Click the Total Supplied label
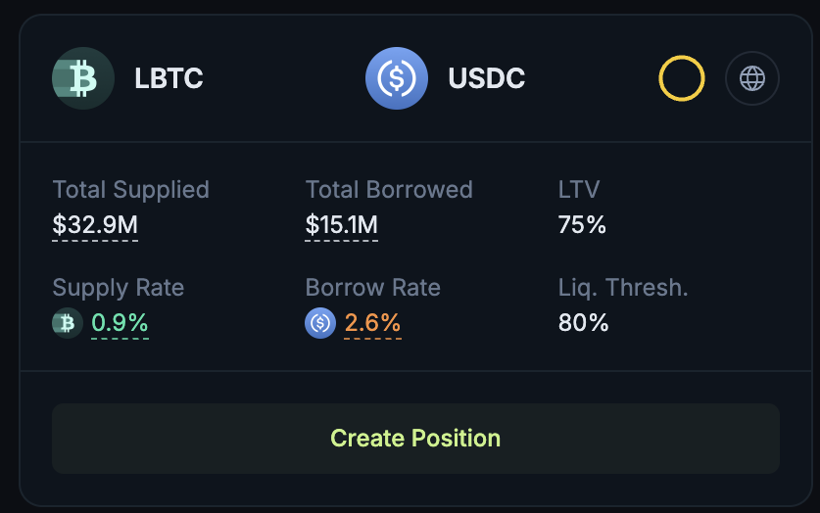Image resolution: width=820 pixels, height=513 pixels. (x=130, y=190)
